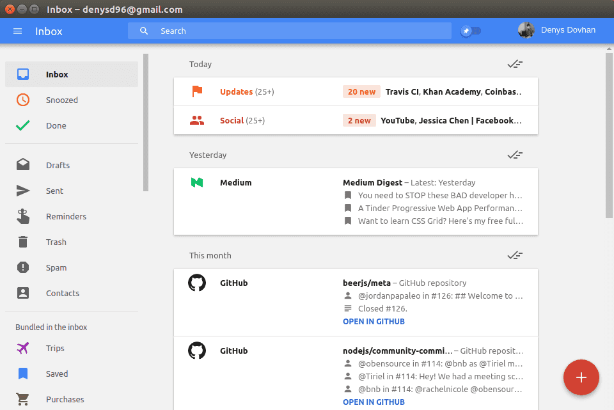Click the '@obensource in #114' message line
Screen dimensions: 614x410
440,363
